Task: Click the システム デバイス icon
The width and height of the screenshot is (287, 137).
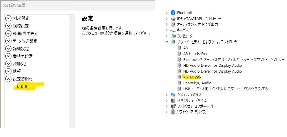Action: coord(173,95)
